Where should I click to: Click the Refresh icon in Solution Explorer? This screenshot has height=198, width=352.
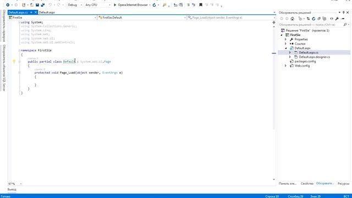click(313, 19)
